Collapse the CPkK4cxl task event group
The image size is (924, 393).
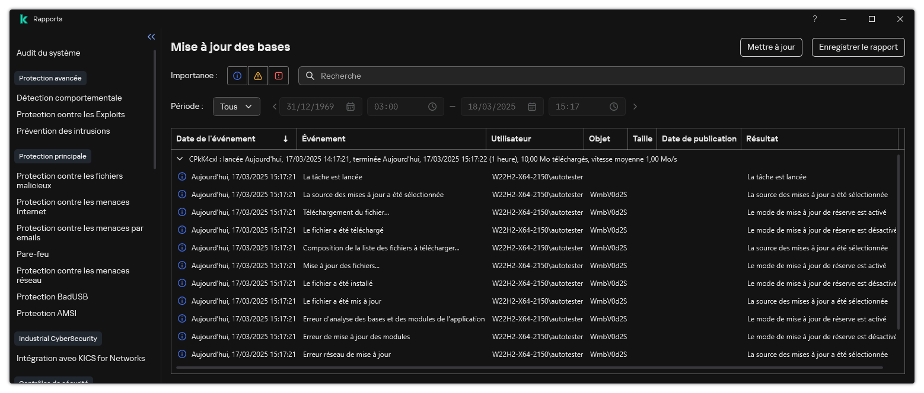(180, 159)
